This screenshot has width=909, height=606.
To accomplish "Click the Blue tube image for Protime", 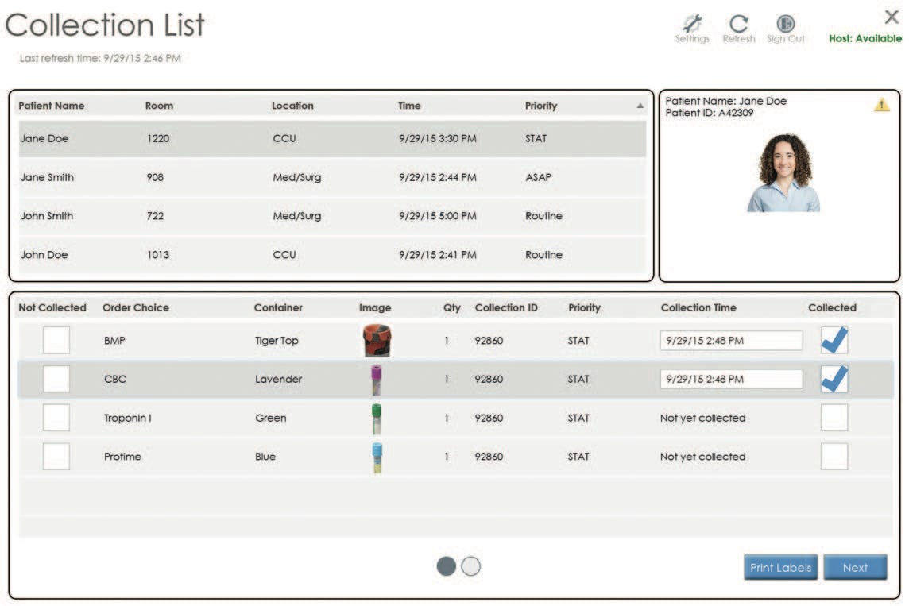I will (x=375, y=457).
